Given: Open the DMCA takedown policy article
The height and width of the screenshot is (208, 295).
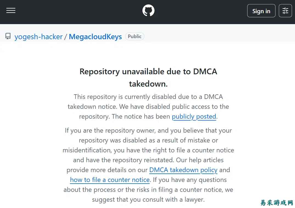Looking at the screenshot, I should point(183,170).
